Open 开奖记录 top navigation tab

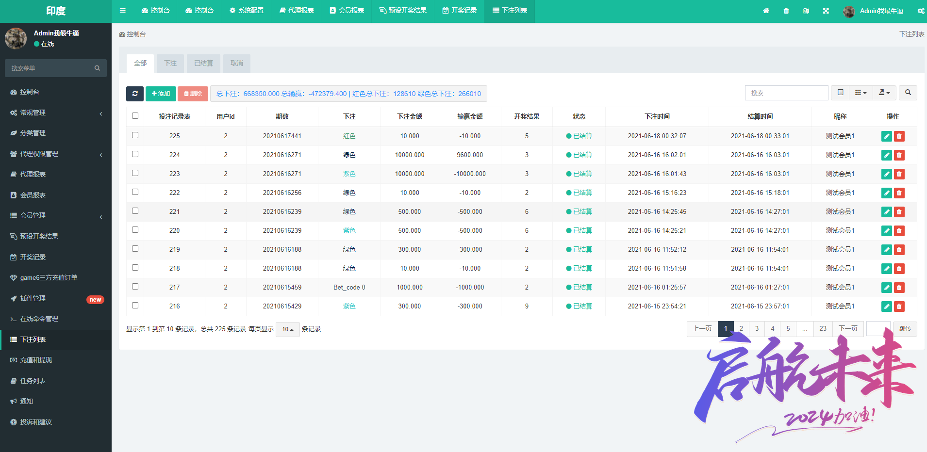(x=460, y=11)
